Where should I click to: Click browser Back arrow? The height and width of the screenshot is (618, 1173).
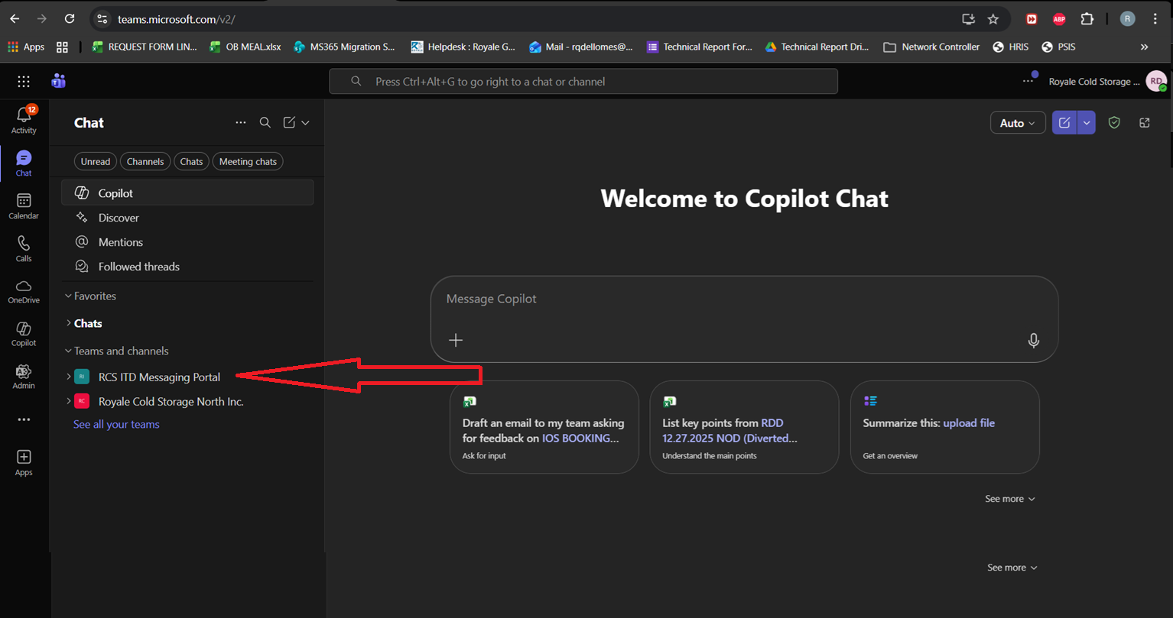coord(15,19)
